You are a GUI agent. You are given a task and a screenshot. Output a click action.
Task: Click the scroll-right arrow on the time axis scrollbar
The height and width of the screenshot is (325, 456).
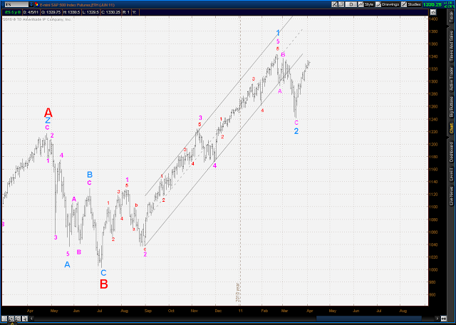[x=437, y=319]
